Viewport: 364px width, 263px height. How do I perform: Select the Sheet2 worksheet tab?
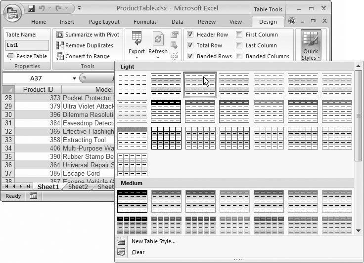click(78, 187)
